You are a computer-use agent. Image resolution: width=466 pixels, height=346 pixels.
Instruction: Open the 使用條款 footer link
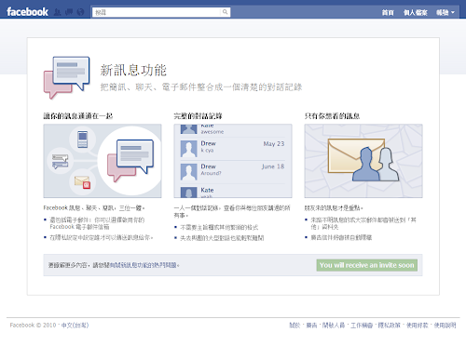click(x=418, y=326)
